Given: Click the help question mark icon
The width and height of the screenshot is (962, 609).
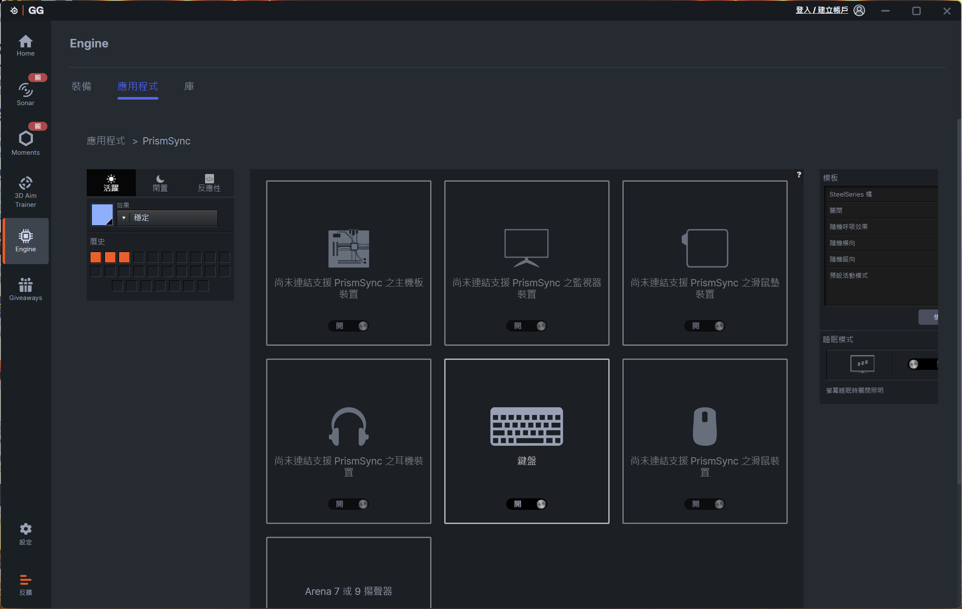Looking at the screenshot, I should 799,174.
